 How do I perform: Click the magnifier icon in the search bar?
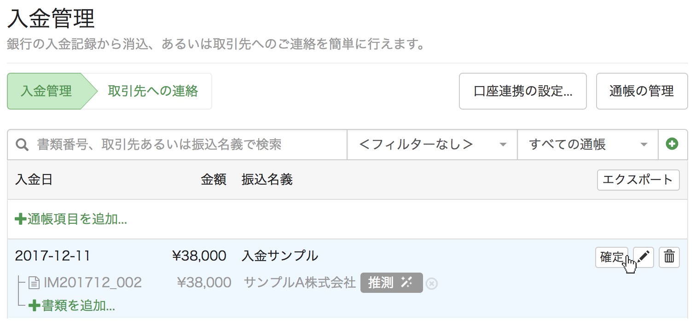click(22, 145)
